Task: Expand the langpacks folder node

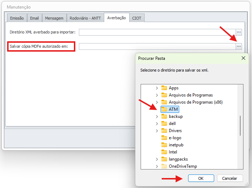Action: tap(157, 159)
